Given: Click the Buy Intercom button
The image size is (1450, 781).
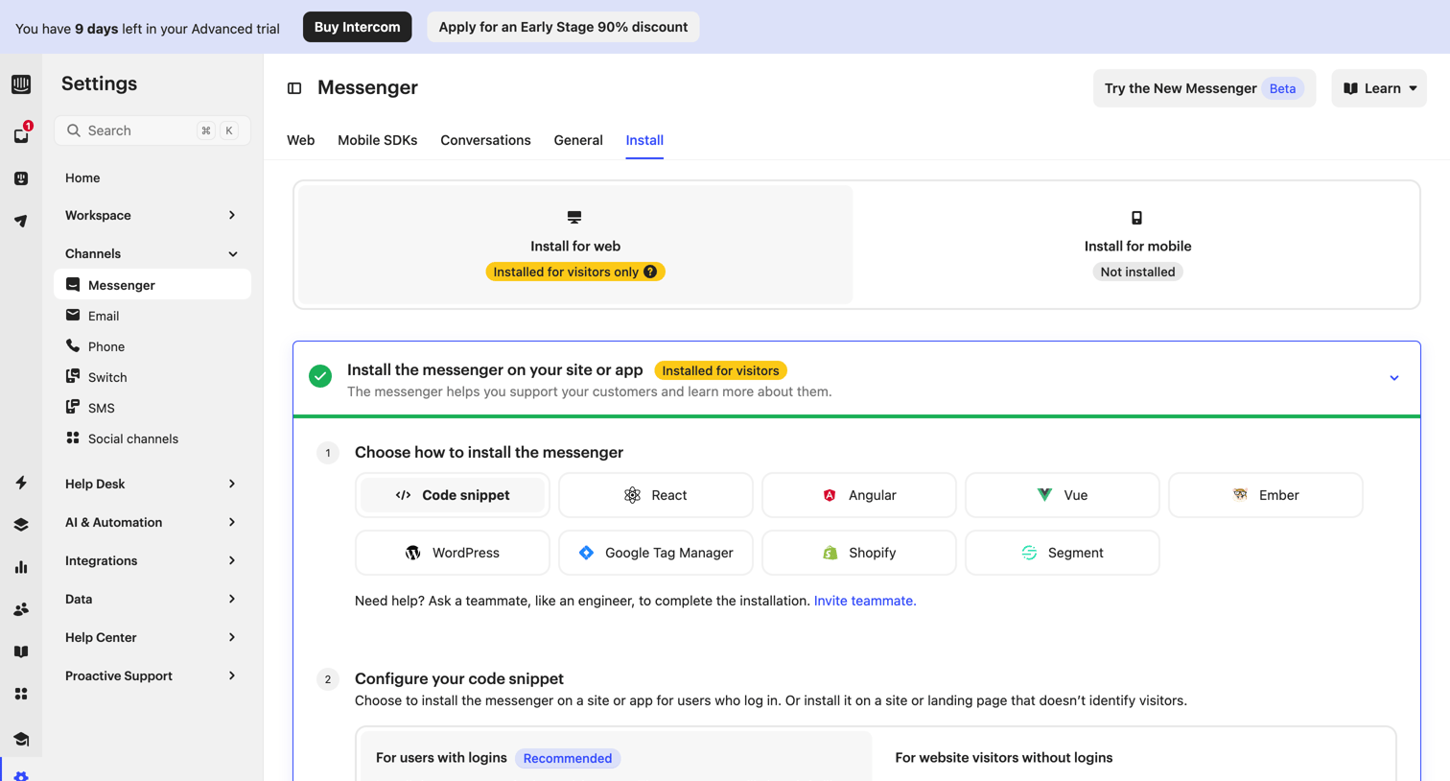Looking at the screenshot, I should (x=357, y=27).
